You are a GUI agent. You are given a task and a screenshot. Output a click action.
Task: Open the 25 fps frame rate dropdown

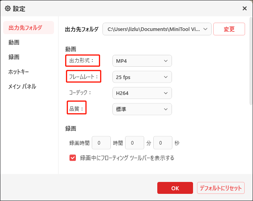[x=142, y=77]
